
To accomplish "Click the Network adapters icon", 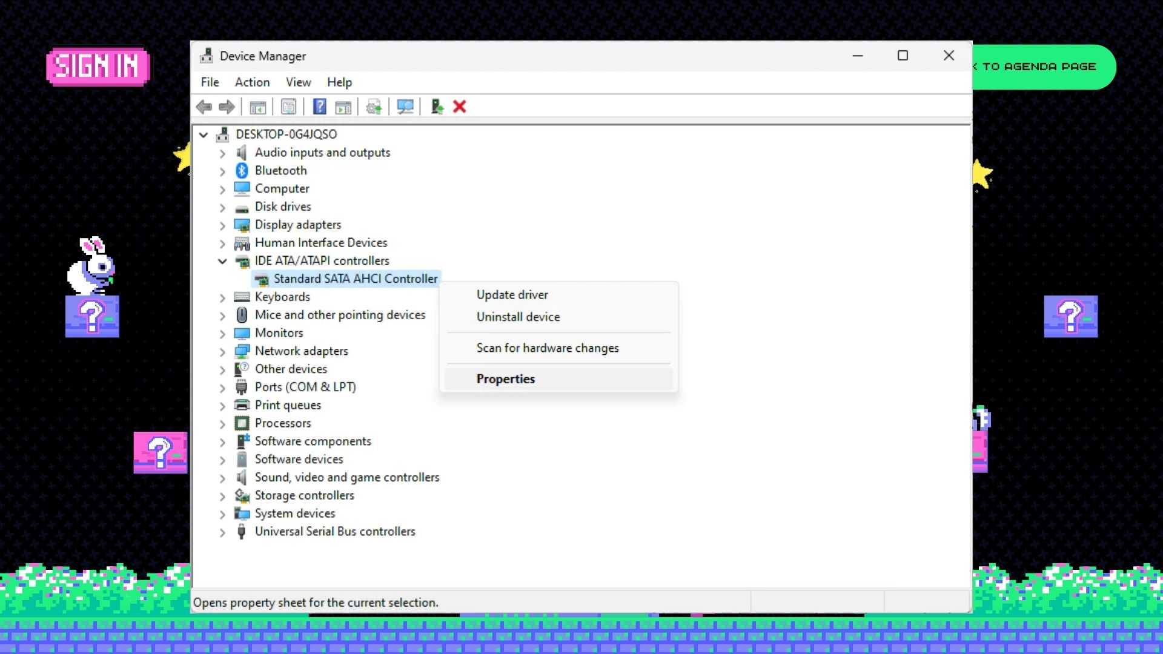I will tap(242, 351).
